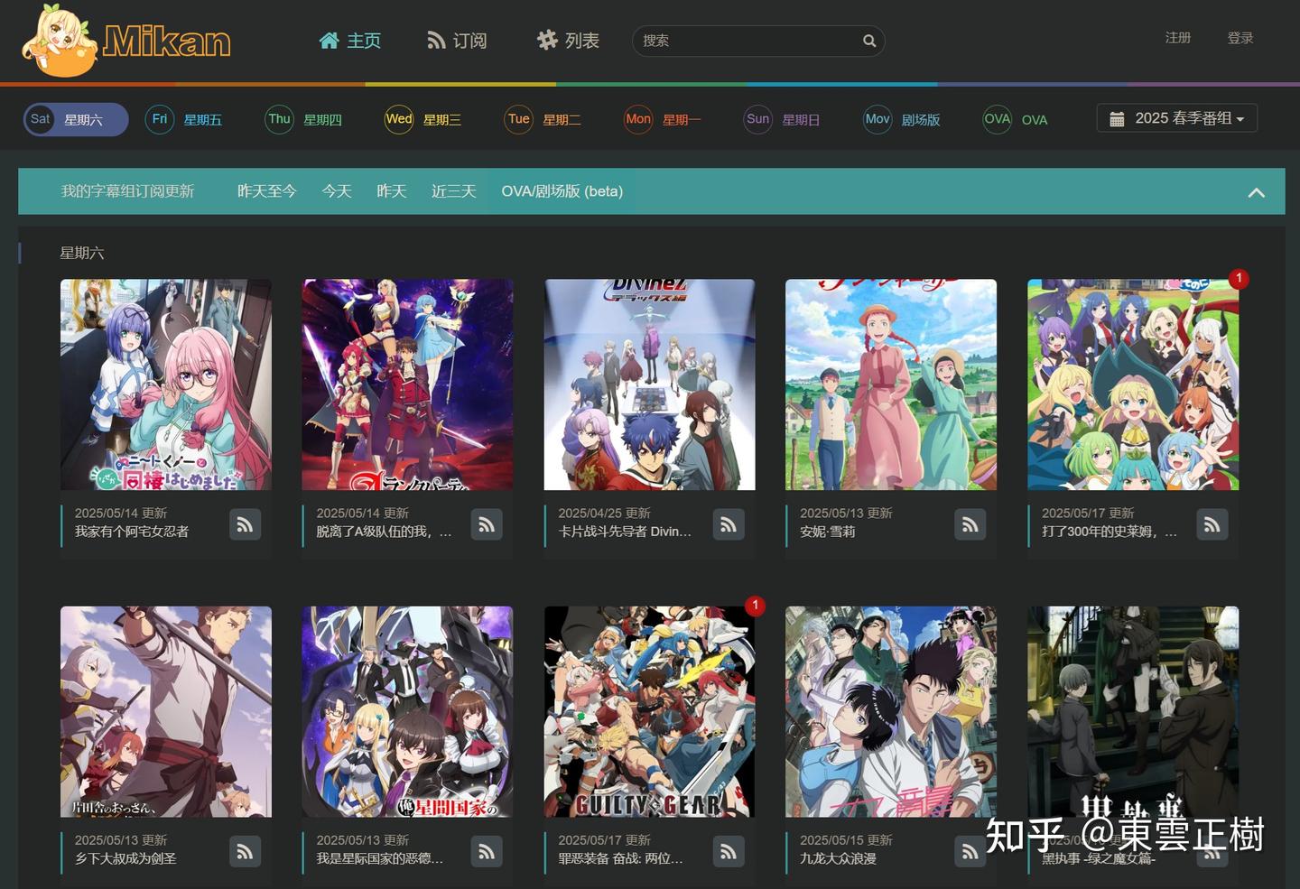Open the 黑执事 poster image
The width and height of the screenshot is (1300, 889).
tap(1133, 711)
